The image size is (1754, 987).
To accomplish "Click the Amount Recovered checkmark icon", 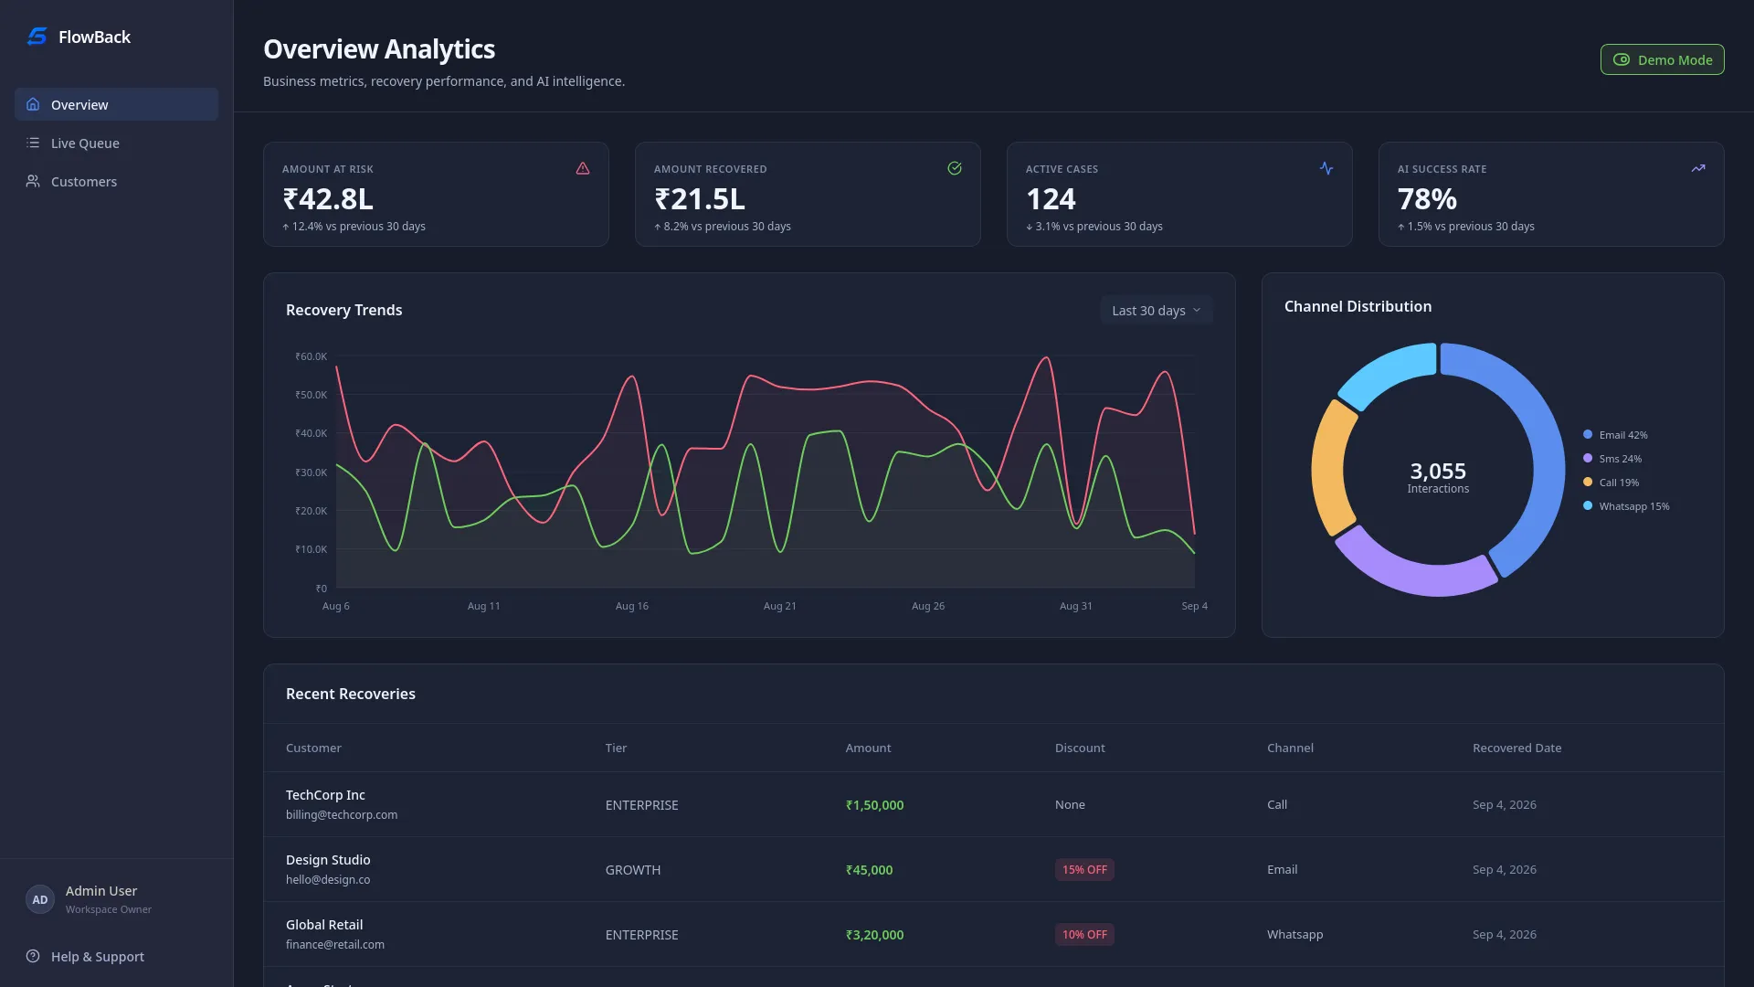I will click(x=955, y=168).
